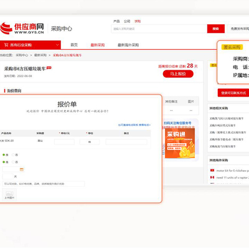Image resolution: width=249 pixels, height=249 pixels.
Task: Select the second row green 是 radio button
Action: tap(4, 162)
